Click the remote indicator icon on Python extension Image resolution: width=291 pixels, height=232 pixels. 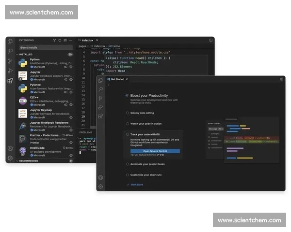65,67
